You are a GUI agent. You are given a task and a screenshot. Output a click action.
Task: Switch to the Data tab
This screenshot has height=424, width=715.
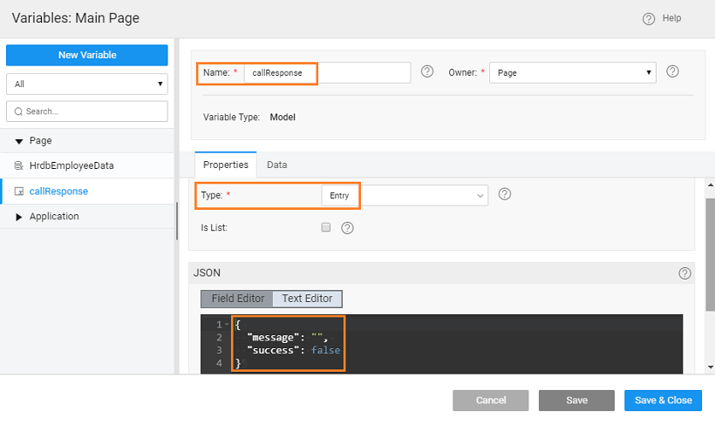pyautogui.click(x=277, y=165)
